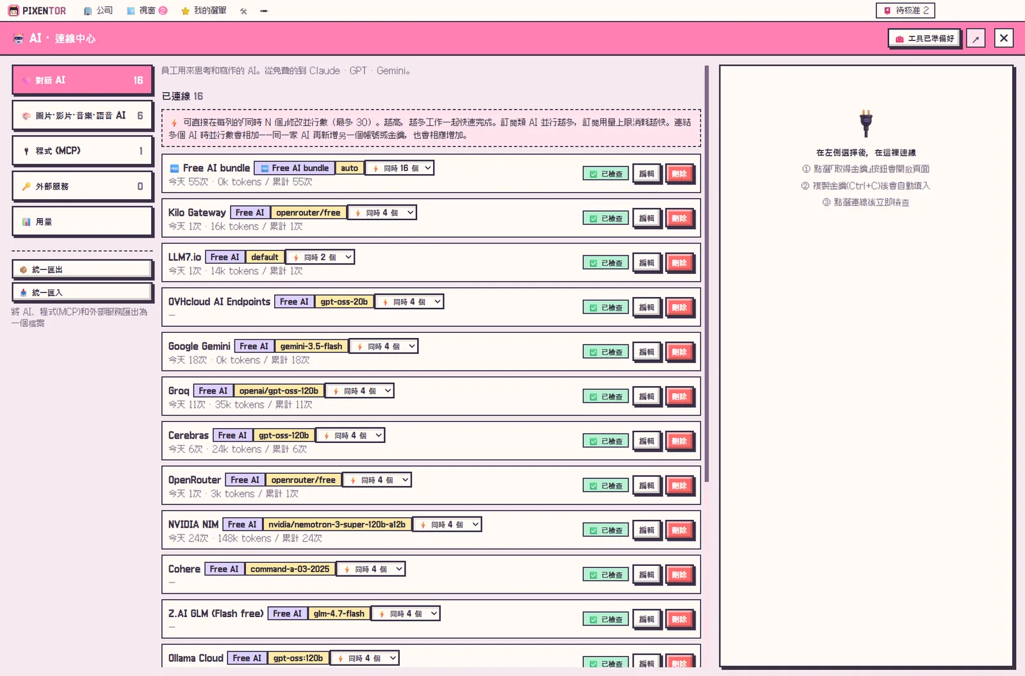Click the auto model tag on Free AI bundle

[349, 168]
